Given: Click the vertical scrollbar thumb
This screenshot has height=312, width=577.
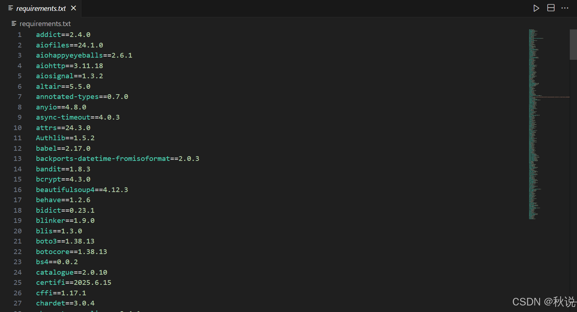Looking at the screenshot, I should [573, 45].
